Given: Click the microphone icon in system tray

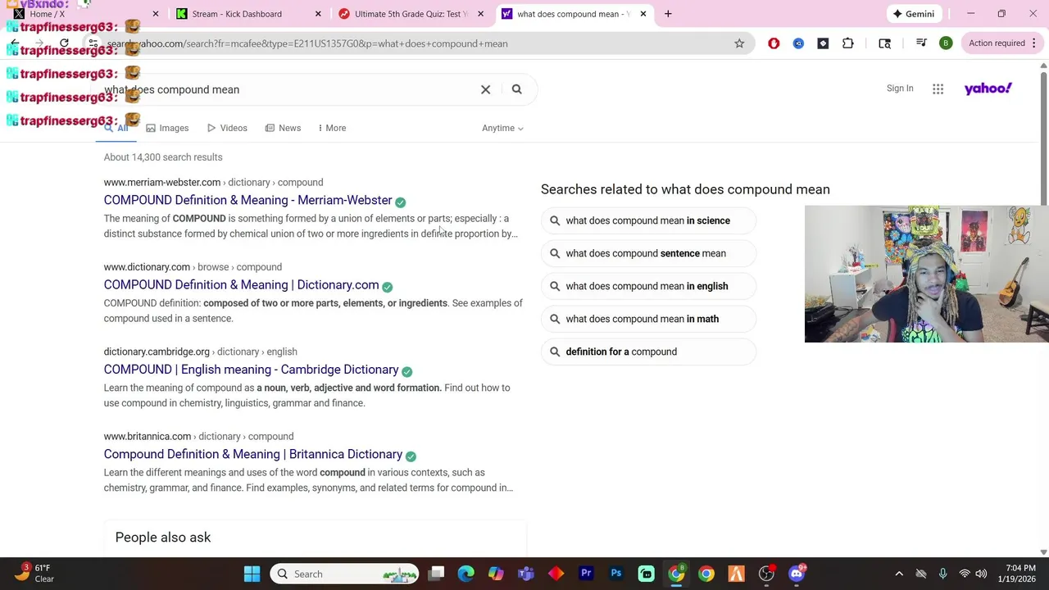Looking at the screenshot, I should (942, 574).
